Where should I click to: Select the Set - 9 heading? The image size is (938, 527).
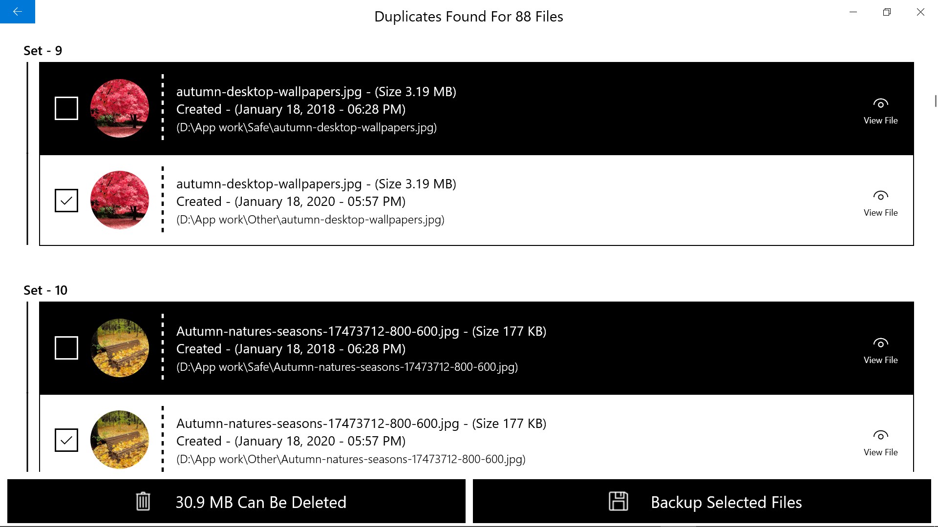tap(43, 50)
